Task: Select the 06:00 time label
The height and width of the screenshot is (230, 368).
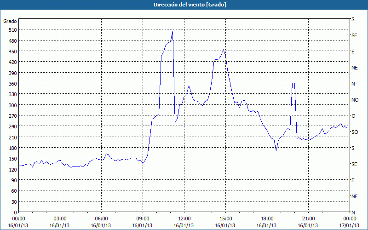Action: [101, 219]
